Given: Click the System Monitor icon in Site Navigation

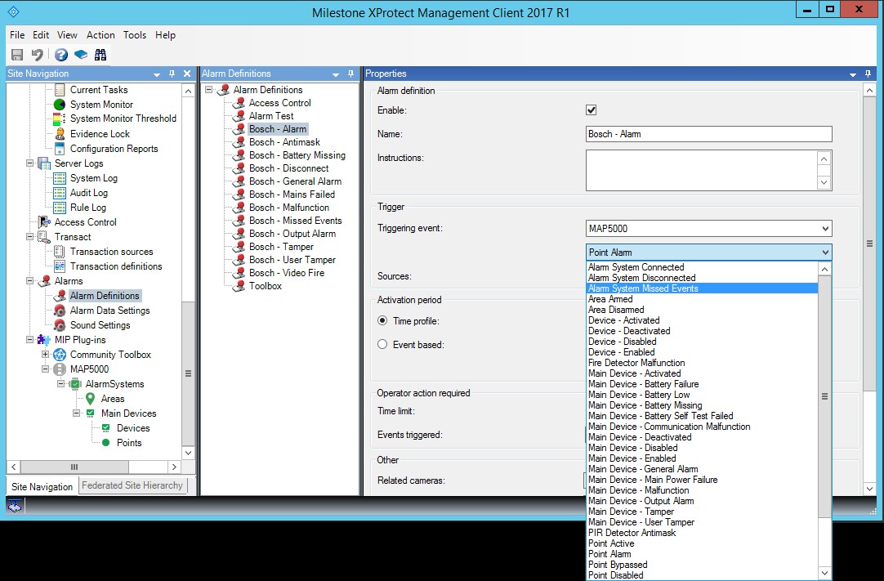Looking at the screenshot, I should pos(60,105).
